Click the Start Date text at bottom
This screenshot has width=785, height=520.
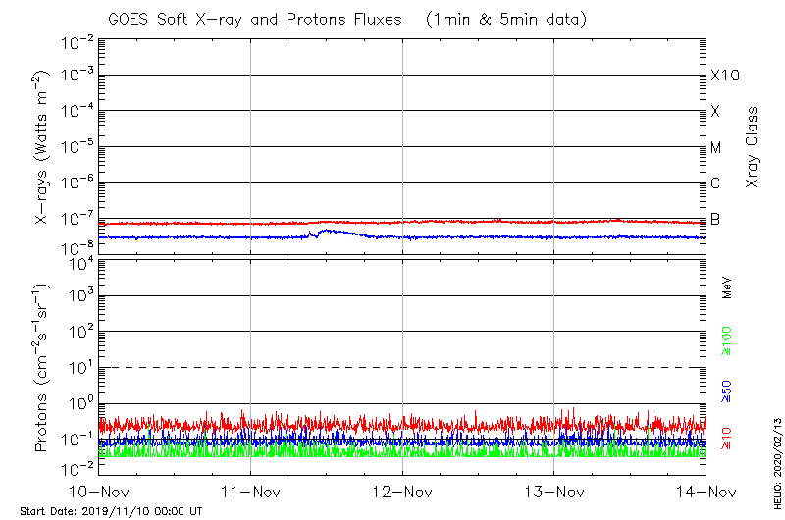(111, 511)
